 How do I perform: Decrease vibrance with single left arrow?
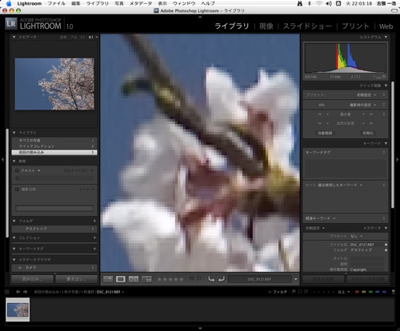pyautogui.click(x=328, y=123)
